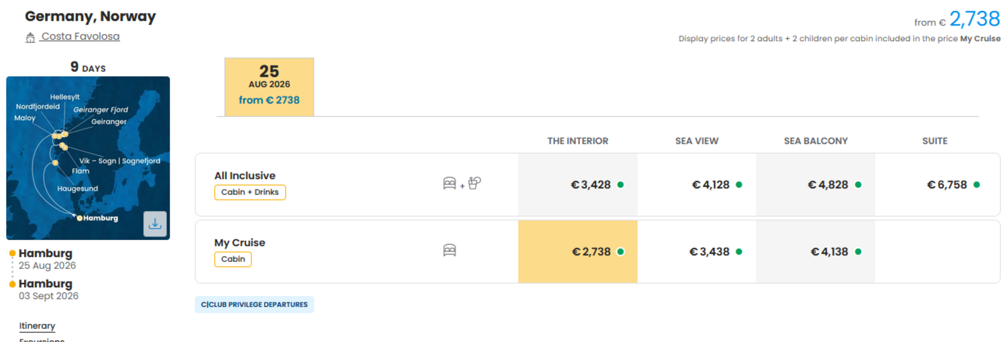Click the ship icon beside Costa Favolosa

pos(30,38)
